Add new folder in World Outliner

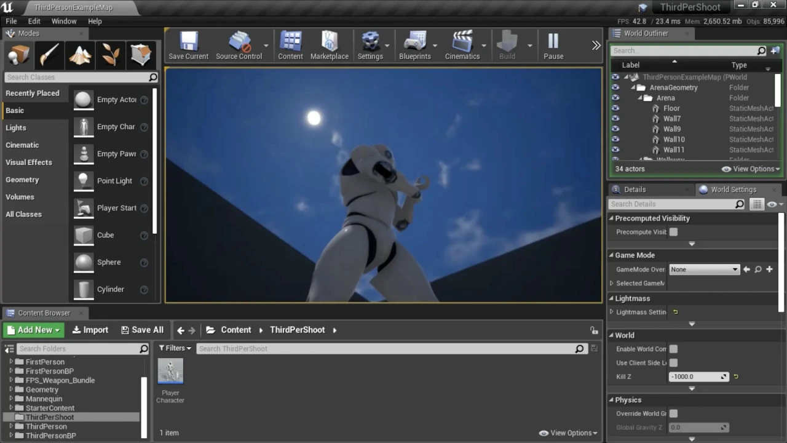(x=775, y=50)
